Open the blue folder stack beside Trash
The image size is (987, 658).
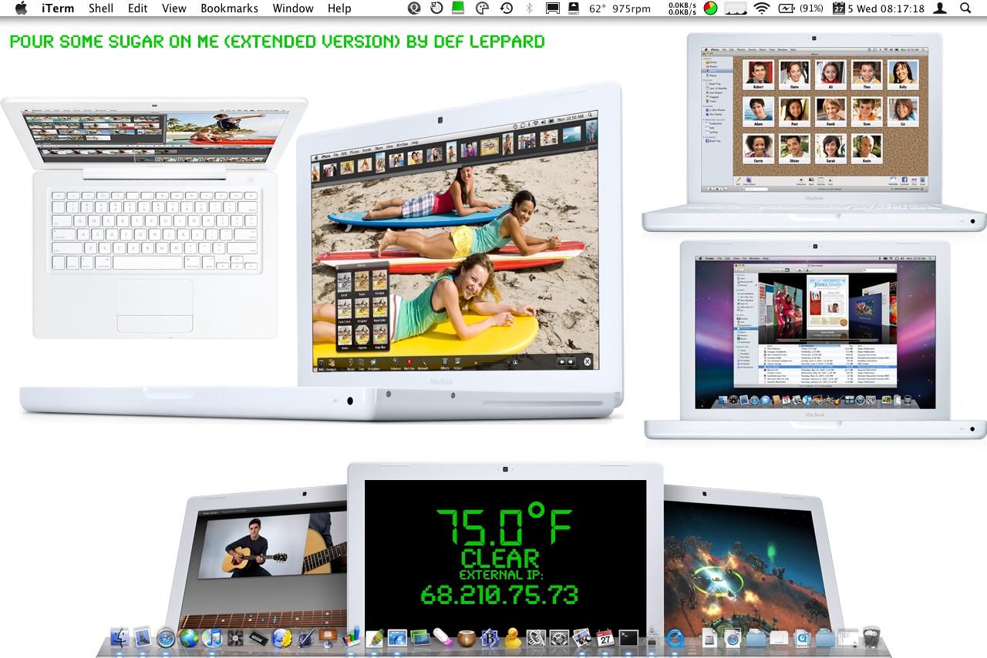(x=826, y=637)
